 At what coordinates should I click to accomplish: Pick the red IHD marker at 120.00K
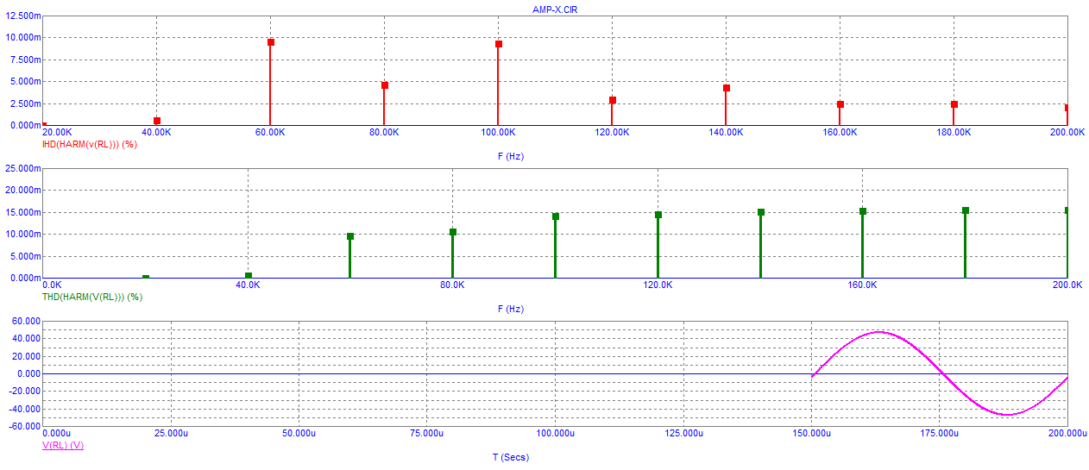pyautogui.click(x=612, y=100)
